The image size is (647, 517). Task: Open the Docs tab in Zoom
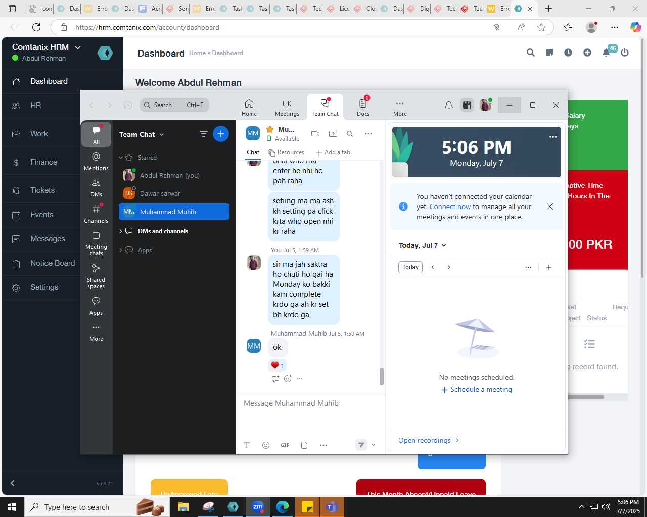[363, 108]
